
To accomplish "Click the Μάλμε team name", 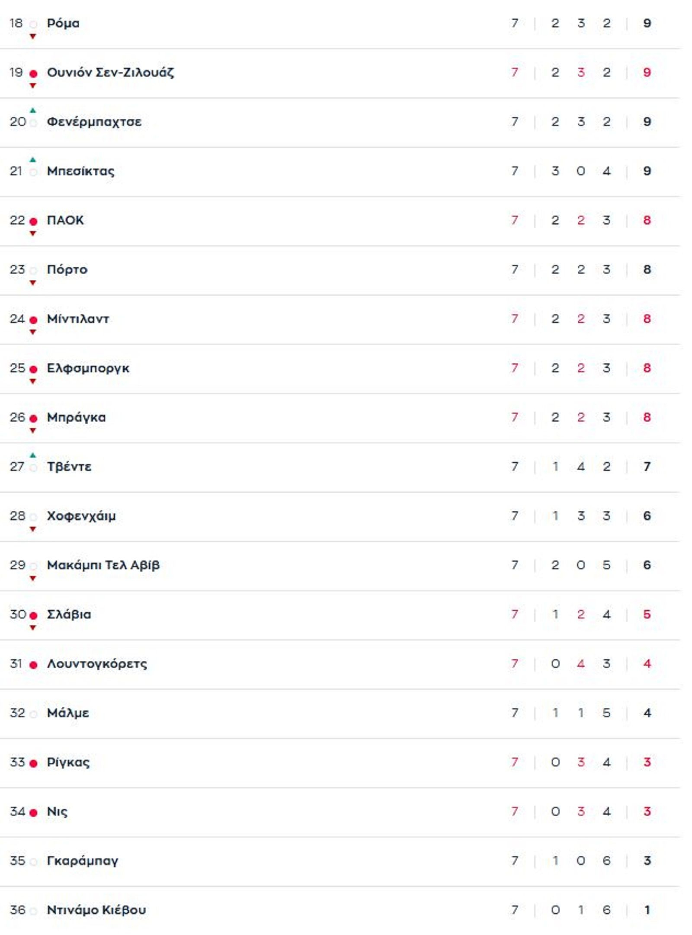I will (x=68, y=713).
